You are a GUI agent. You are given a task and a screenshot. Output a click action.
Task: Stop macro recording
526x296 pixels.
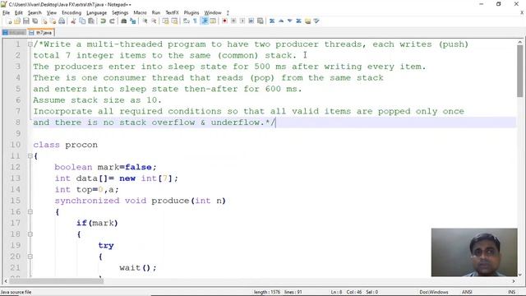click(233, 21)
